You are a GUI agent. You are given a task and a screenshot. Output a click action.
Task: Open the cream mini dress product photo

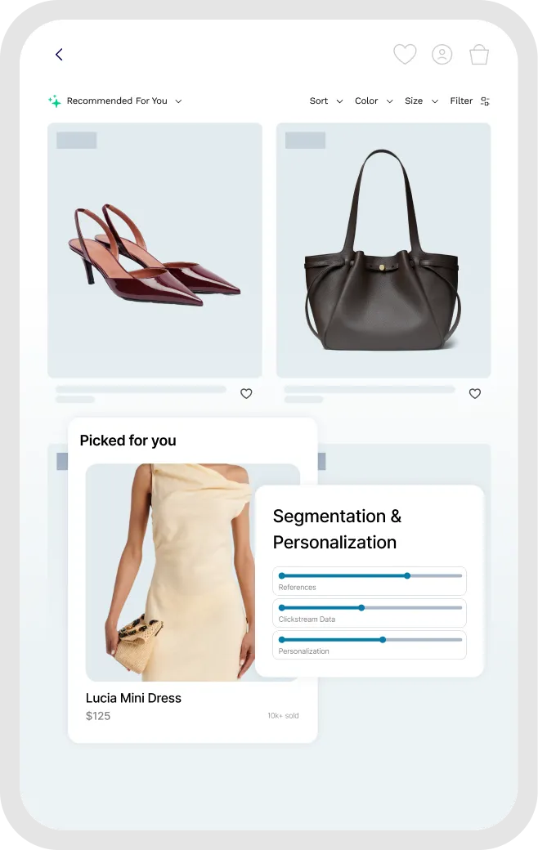(170, 572)
